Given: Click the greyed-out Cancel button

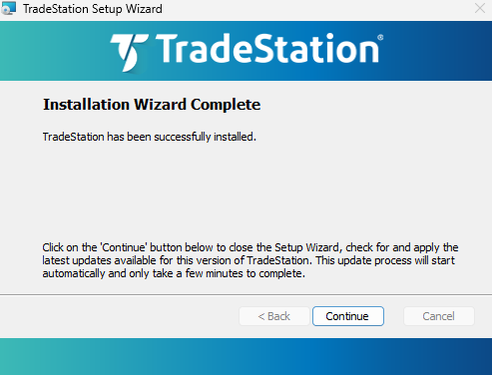Looking at the screenshot, I should click(x=438, y=316).
